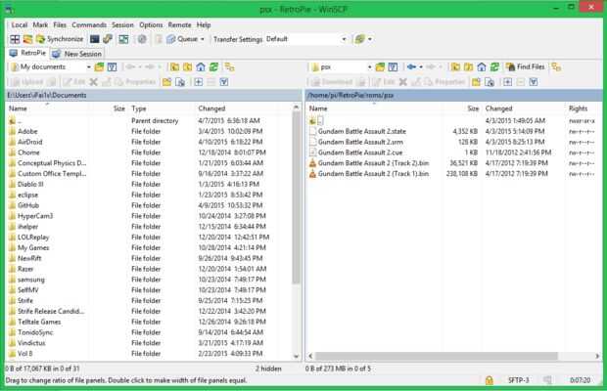Expand the Queue dropdown arrow
The width and height of the screenshot is (607, 391).
click(202, 39)
